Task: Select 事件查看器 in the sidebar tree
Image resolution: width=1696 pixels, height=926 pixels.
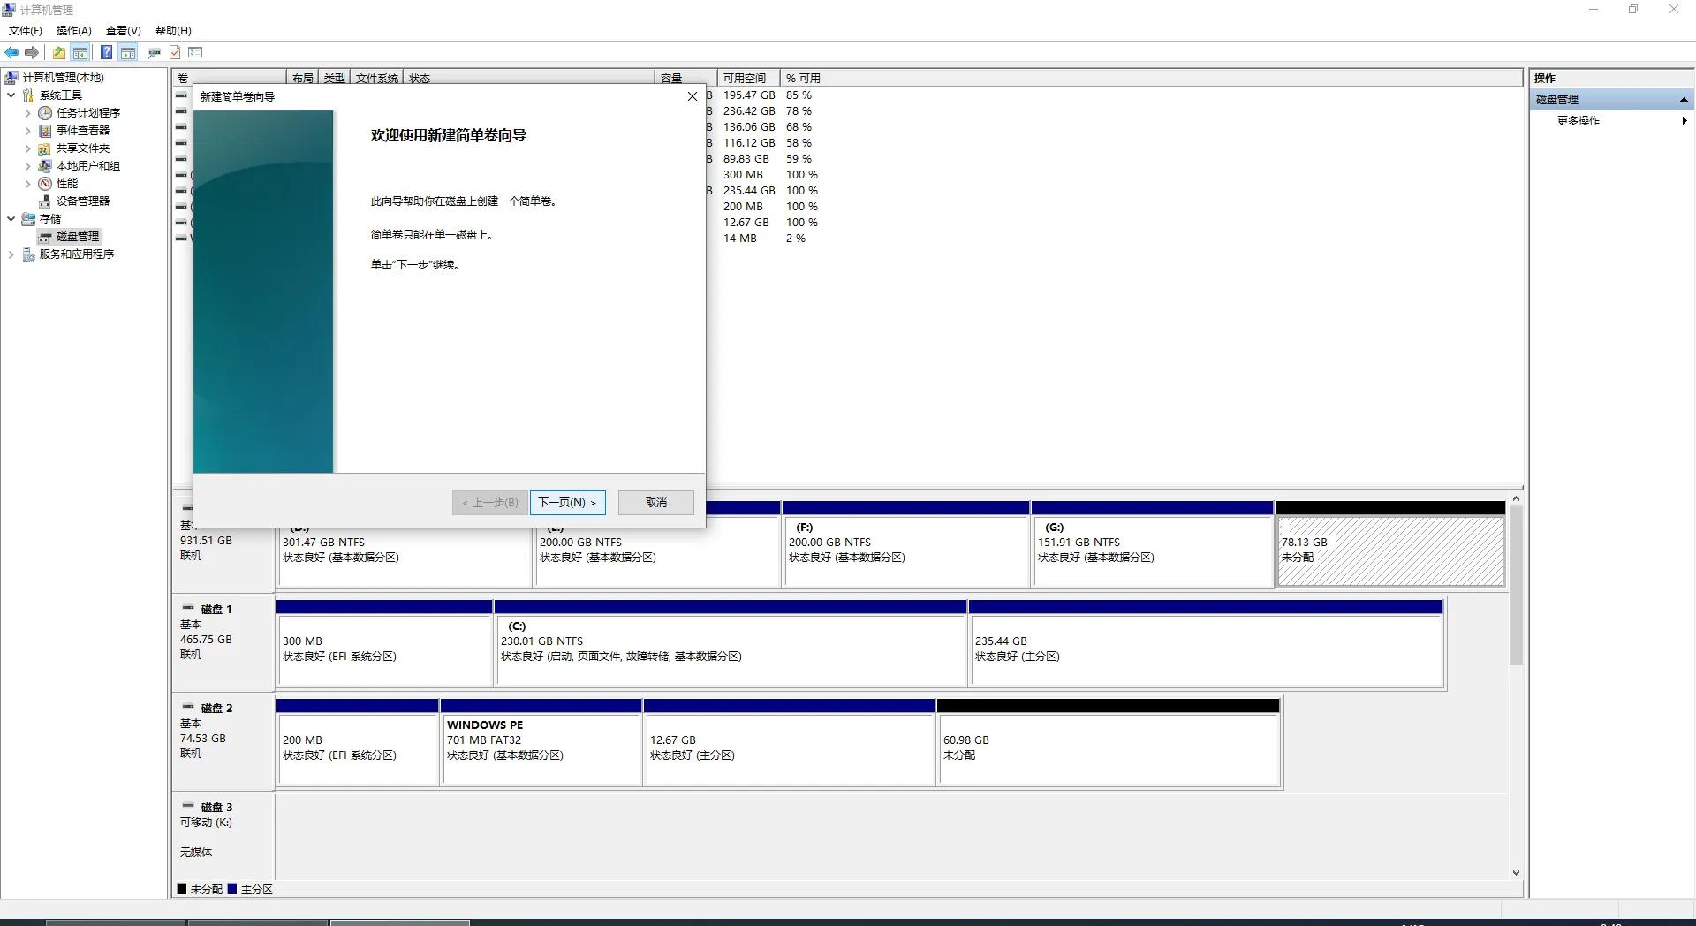Action: pos(82,131)
